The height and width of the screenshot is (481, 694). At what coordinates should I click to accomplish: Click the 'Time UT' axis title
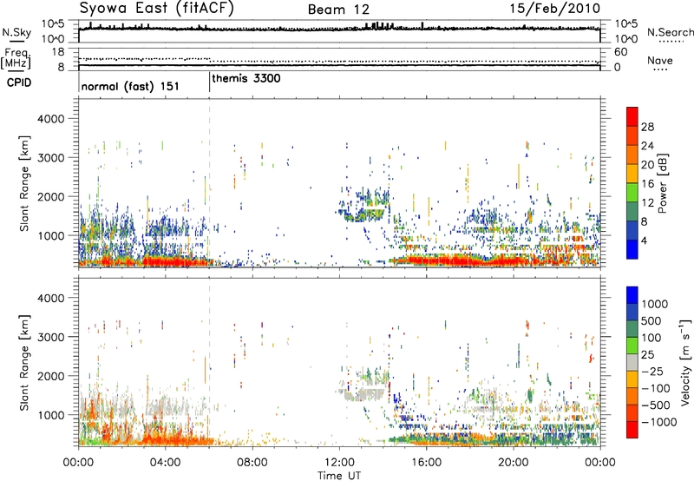pos(339,476)
